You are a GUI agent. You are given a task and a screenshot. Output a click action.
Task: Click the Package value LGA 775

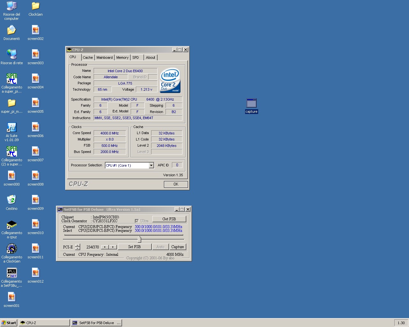click(x=125, y=83)
